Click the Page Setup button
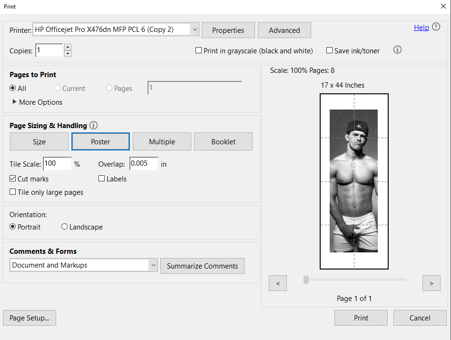 [29, 318]
